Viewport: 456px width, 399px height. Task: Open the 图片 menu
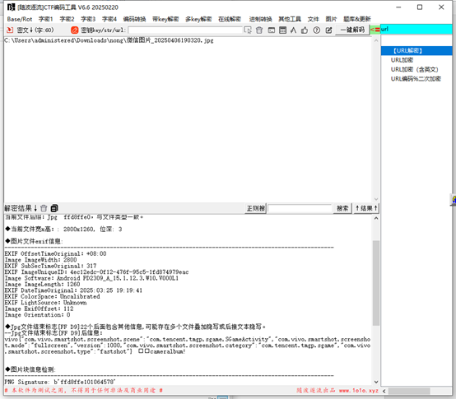point(331,19)
